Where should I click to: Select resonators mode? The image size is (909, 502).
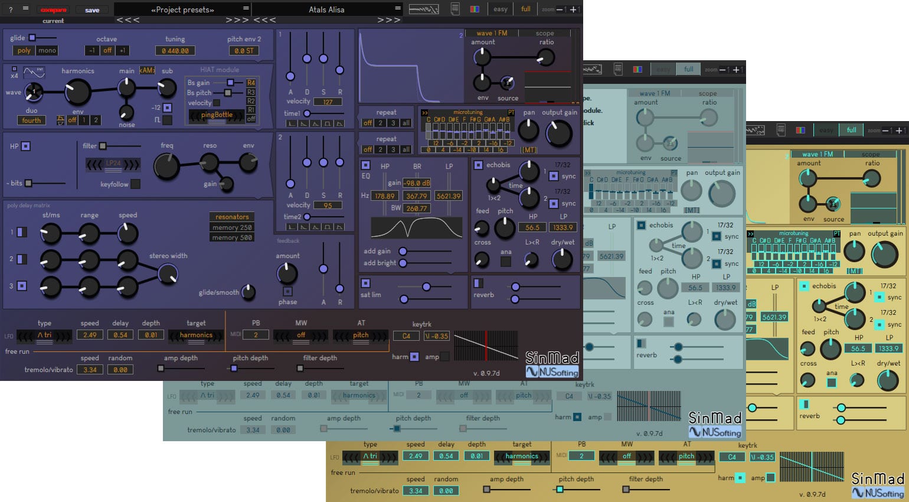point(231,216)
